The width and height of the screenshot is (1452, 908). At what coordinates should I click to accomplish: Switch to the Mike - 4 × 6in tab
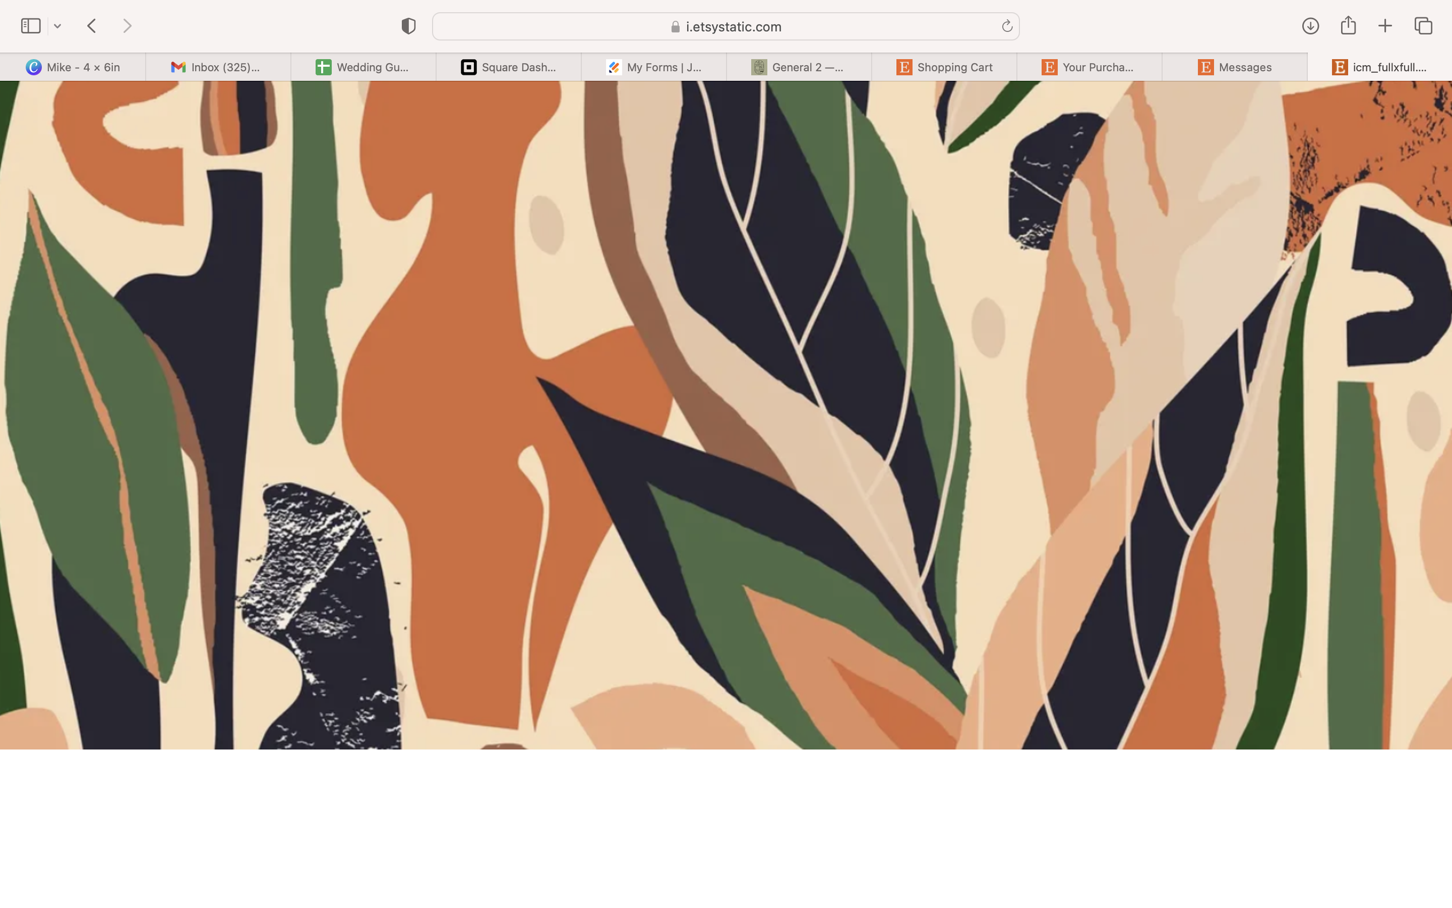pyautogui.click(x=73, y=67)
